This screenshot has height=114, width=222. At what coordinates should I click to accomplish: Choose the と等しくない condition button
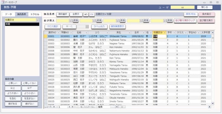pos(30,83)
